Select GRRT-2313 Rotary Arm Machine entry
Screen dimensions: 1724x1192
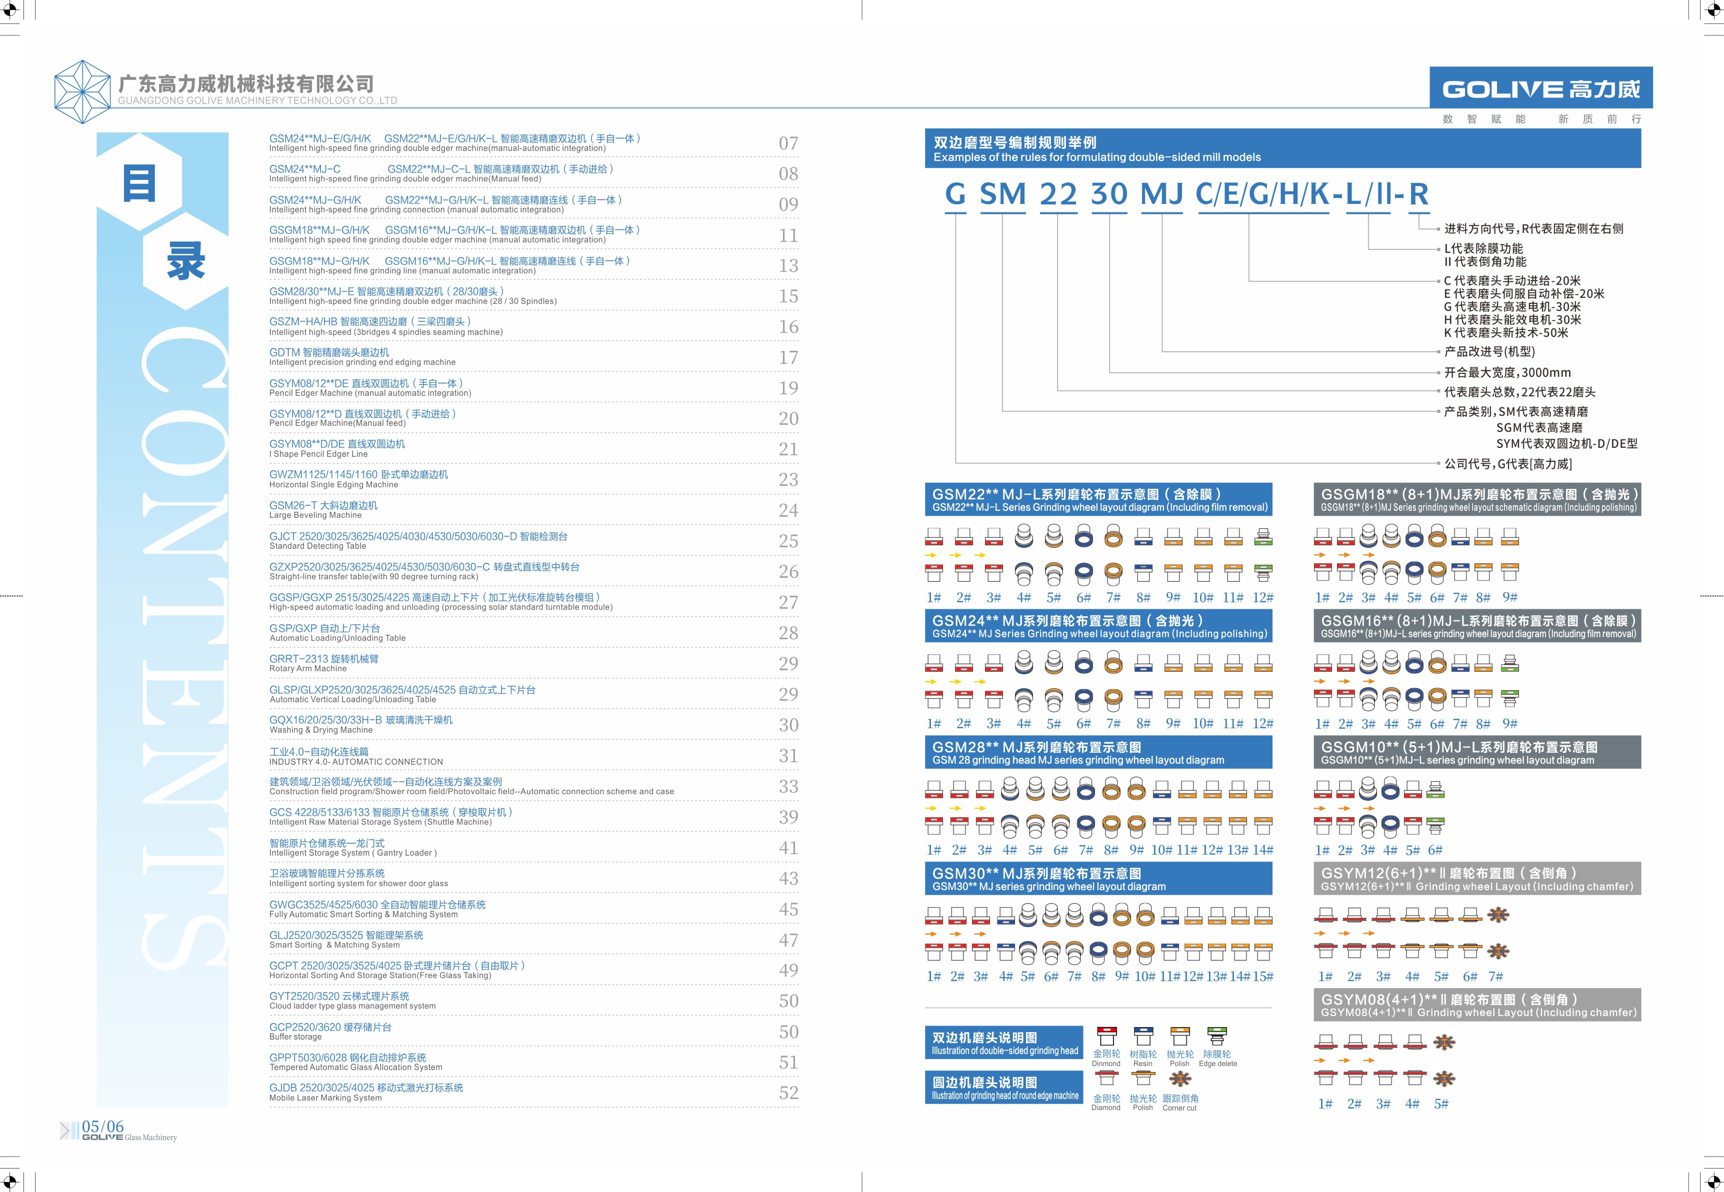pos(323,659)
